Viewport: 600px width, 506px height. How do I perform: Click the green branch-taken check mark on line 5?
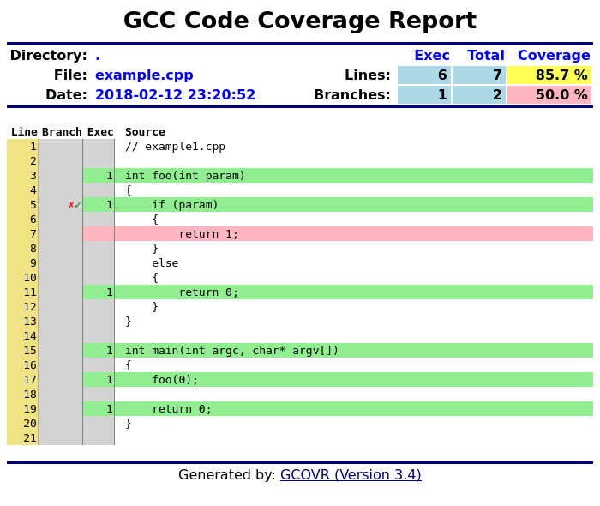point(78,205)
